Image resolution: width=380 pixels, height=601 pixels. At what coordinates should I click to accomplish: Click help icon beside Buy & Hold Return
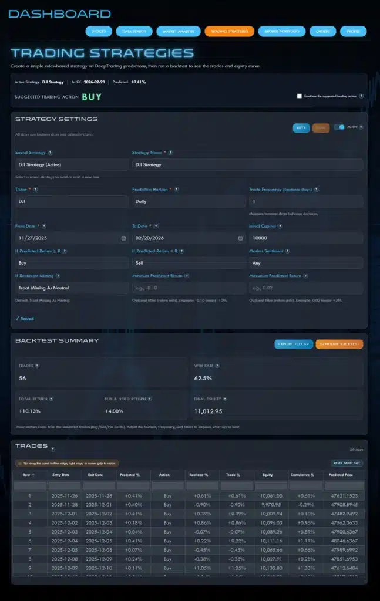pos(150,399)
